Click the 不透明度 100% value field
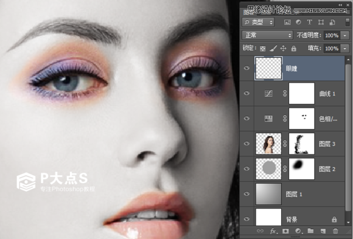353x239 pixels. coord(332,35)
